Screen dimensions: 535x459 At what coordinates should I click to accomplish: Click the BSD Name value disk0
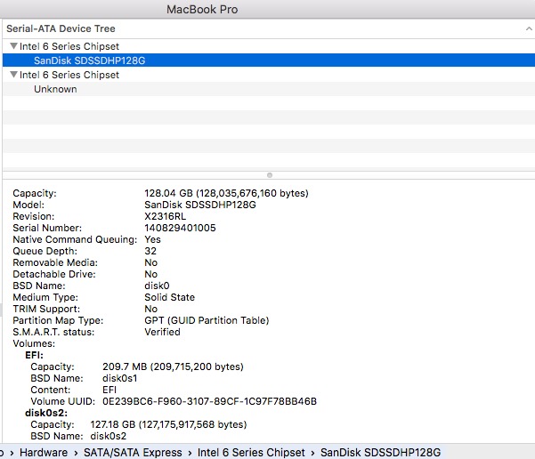click(157, 286)
